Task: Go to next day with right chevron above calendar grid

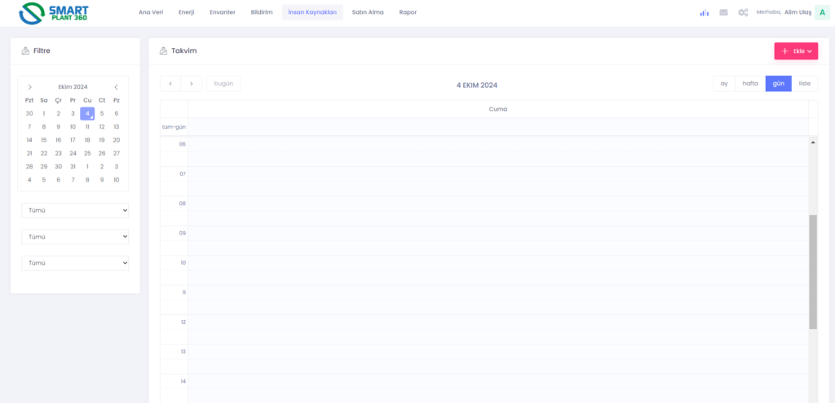Action: [x=192, y=84]
